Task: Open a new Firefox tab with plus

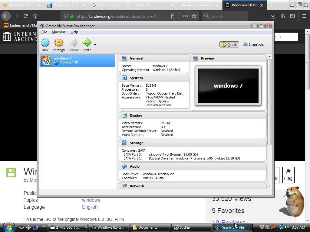Action: pos(272,5)
